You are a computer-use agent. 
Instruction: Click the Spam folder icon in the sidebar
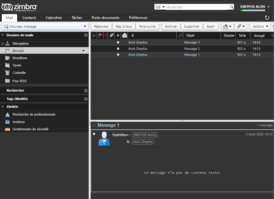click(x=8, y=65)
